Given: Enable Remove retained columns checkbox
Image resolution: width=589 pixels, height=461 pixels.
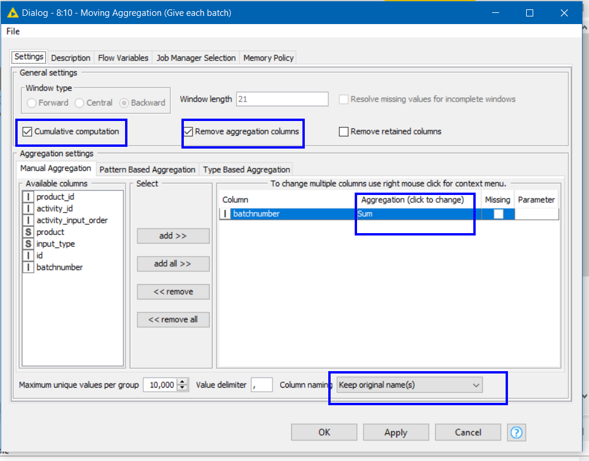Looking at the screenshot, I should (344, 132).
